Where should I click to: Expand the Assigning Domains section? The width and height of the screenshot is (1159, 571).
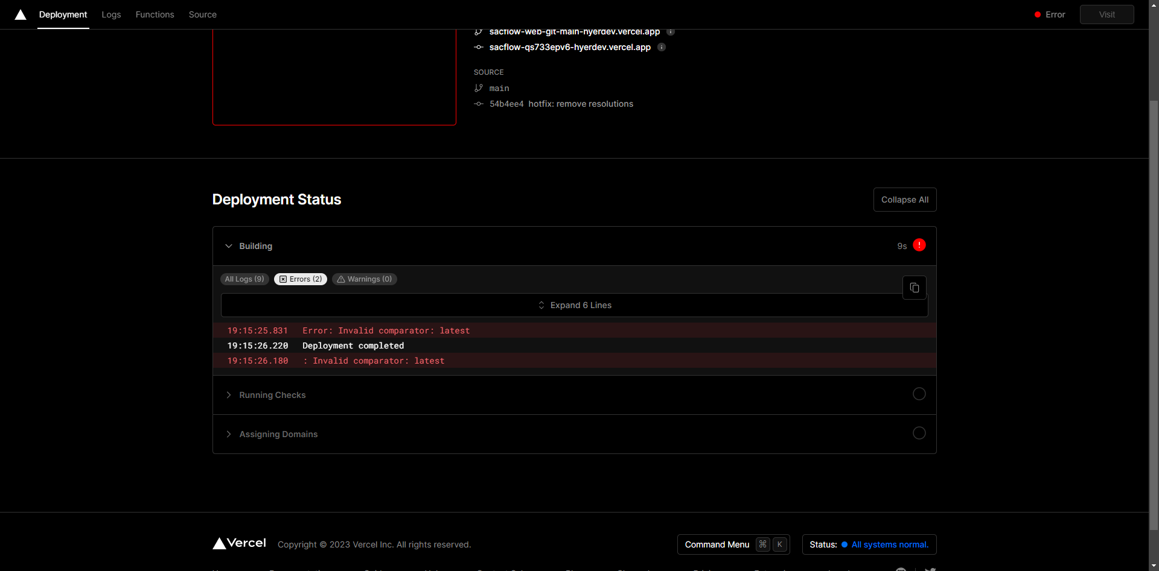pyautogui.click(x=574, y=434)
